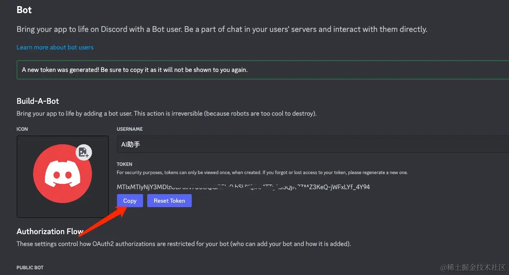Click the AI助手 username field

pyautogui.click(x=313, y=144)
